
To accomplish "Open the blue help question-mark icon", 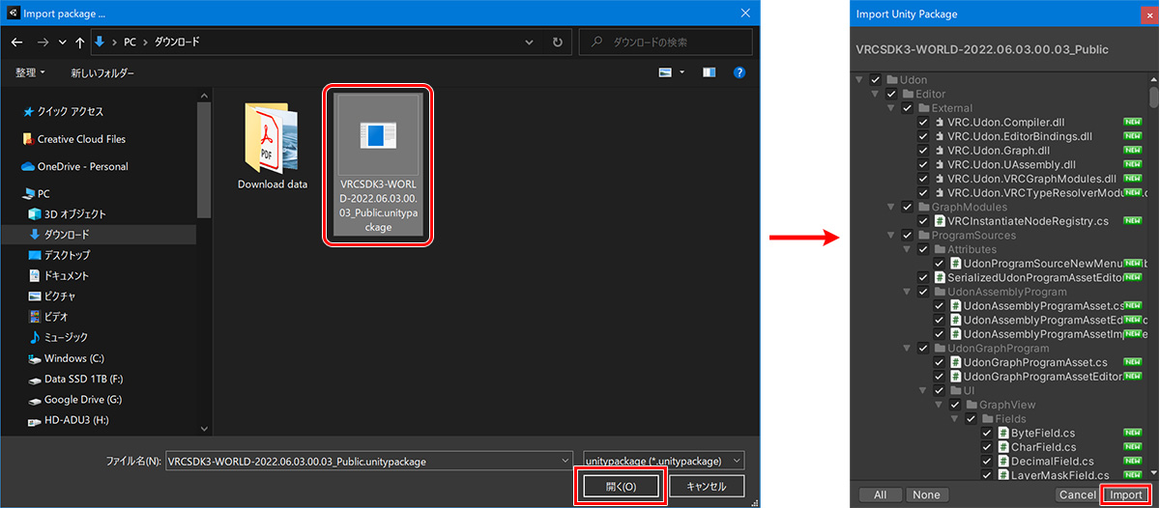I will coord(739,72).
